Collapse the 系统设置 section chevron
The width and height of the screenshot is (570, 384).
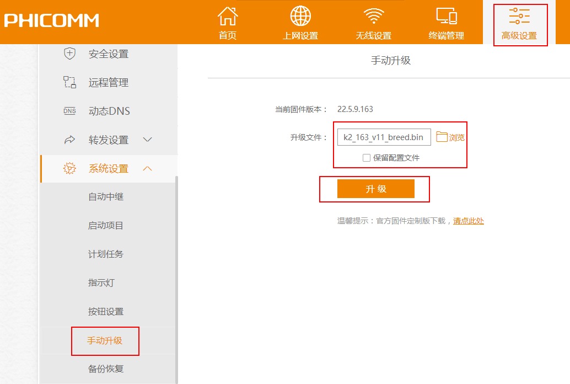147,169
